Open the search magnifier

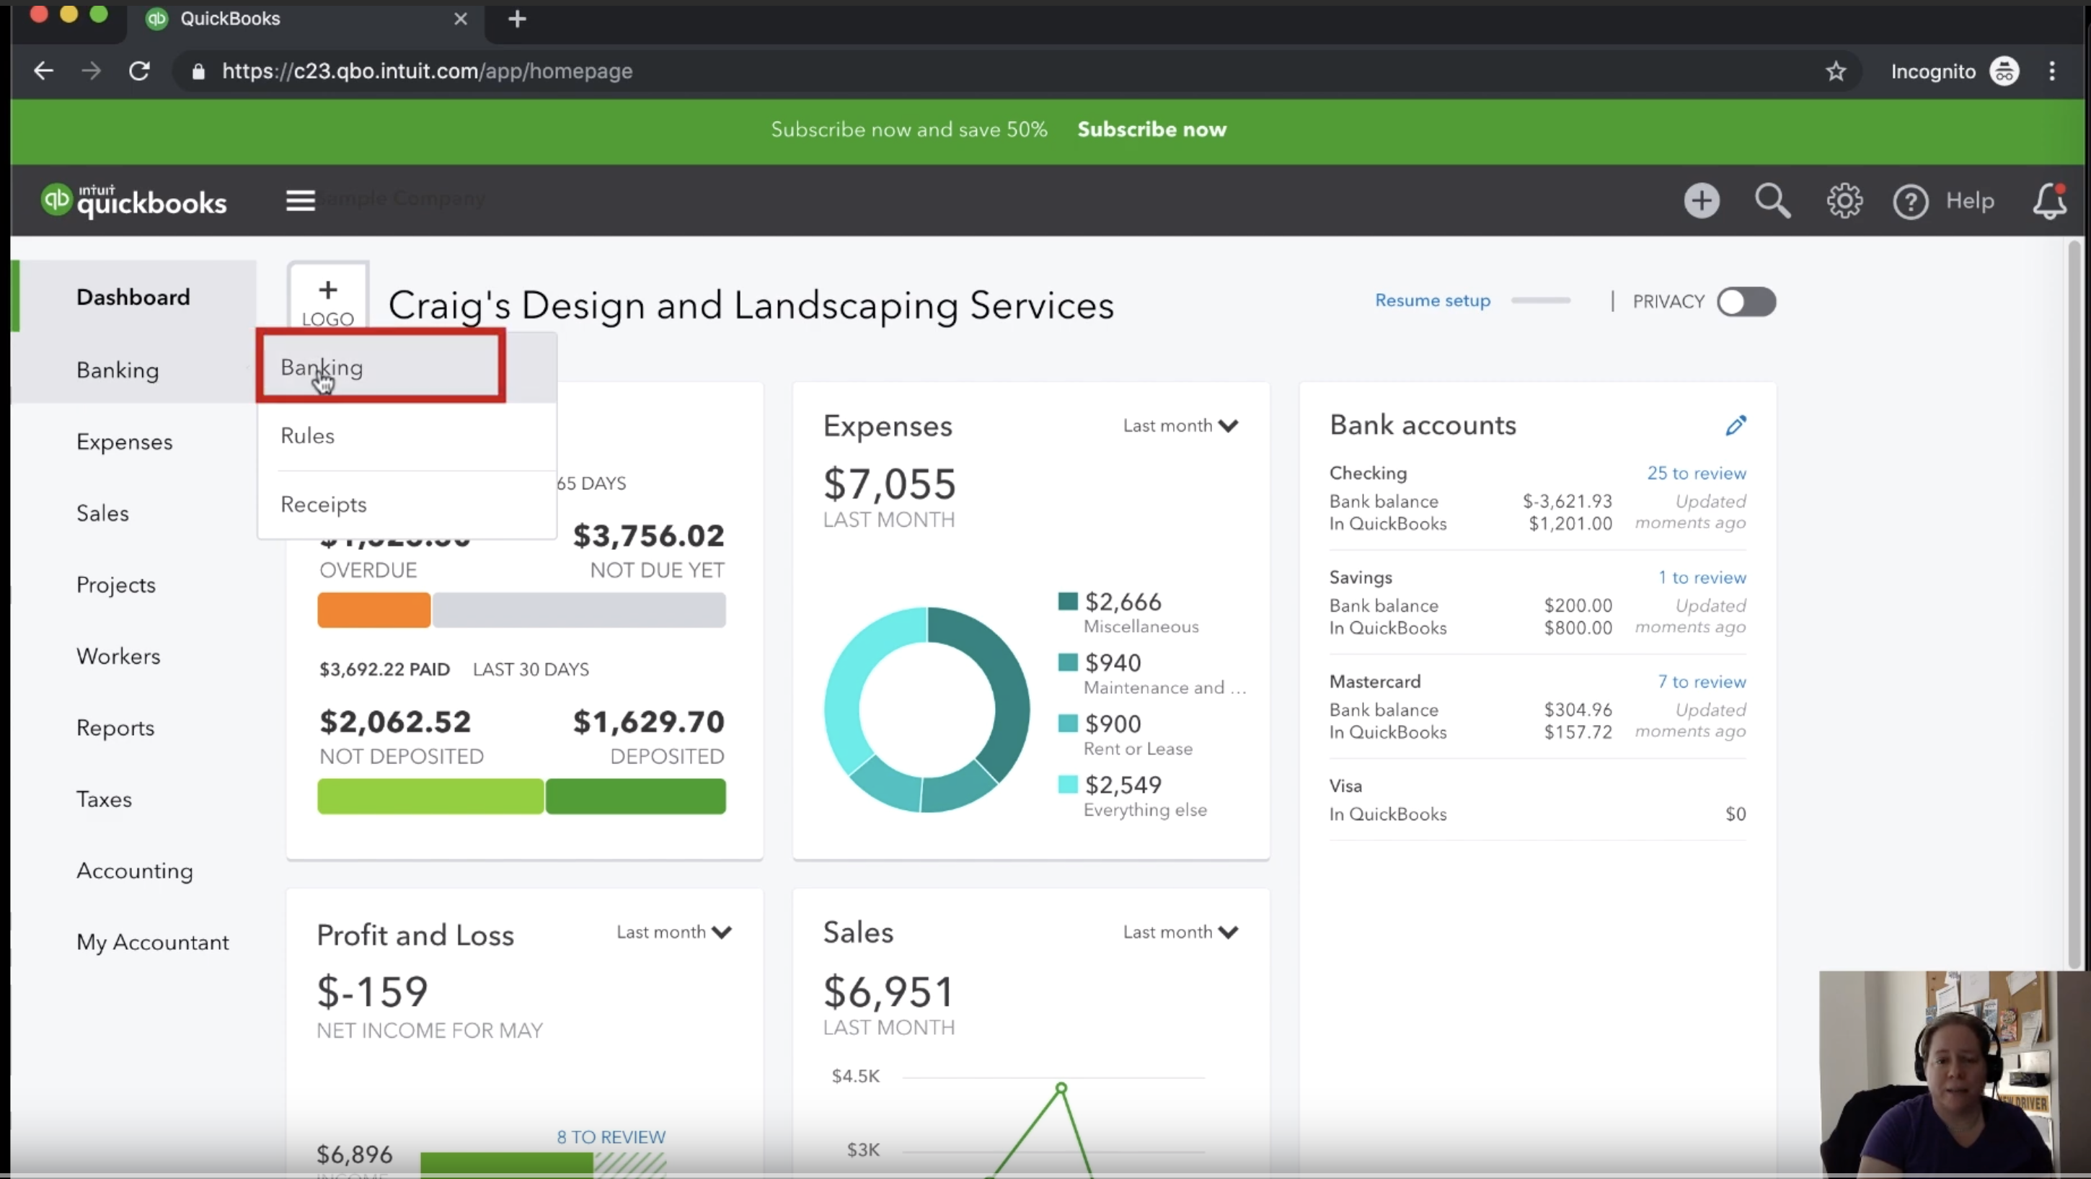(x=1772, y=200)
